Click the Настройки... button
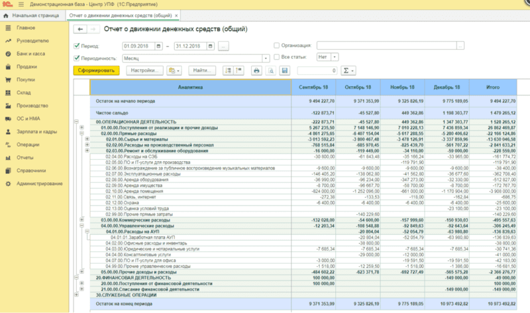 [x=145, y=70]
